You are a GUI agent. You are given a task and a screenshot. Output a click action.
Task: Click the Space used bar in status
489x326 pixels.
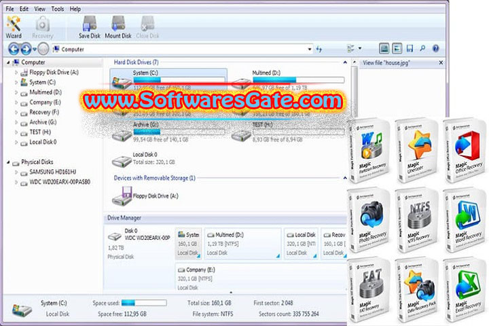pyautogui.click(x=144, y=303)
